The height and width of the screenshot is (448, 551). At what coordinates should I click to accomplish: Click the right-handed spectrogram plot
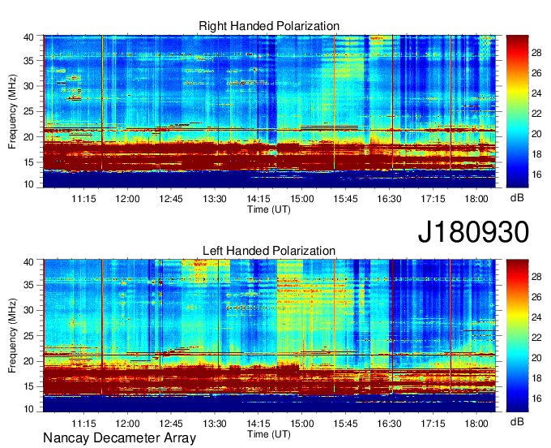click(270, 111)
